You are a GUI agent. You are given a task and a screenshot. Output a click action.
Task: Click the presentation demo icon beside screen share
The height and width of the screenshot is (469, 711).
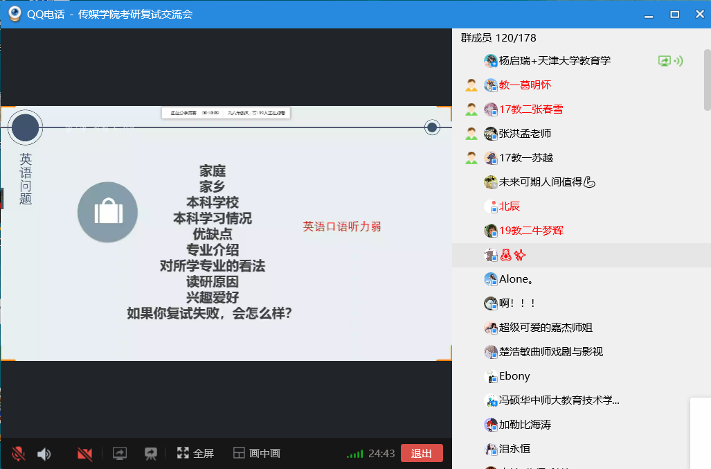pyautogui.click(x=150, y=454)
